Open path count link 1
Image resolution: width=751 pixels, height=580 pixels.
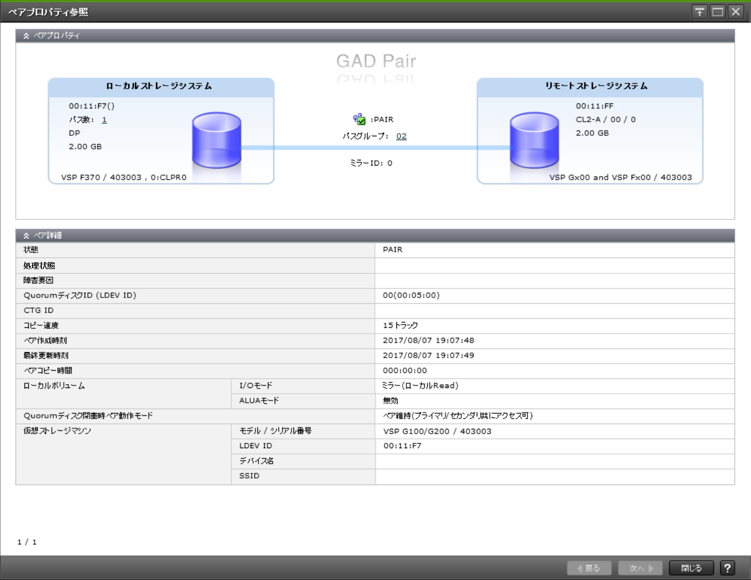104,120
